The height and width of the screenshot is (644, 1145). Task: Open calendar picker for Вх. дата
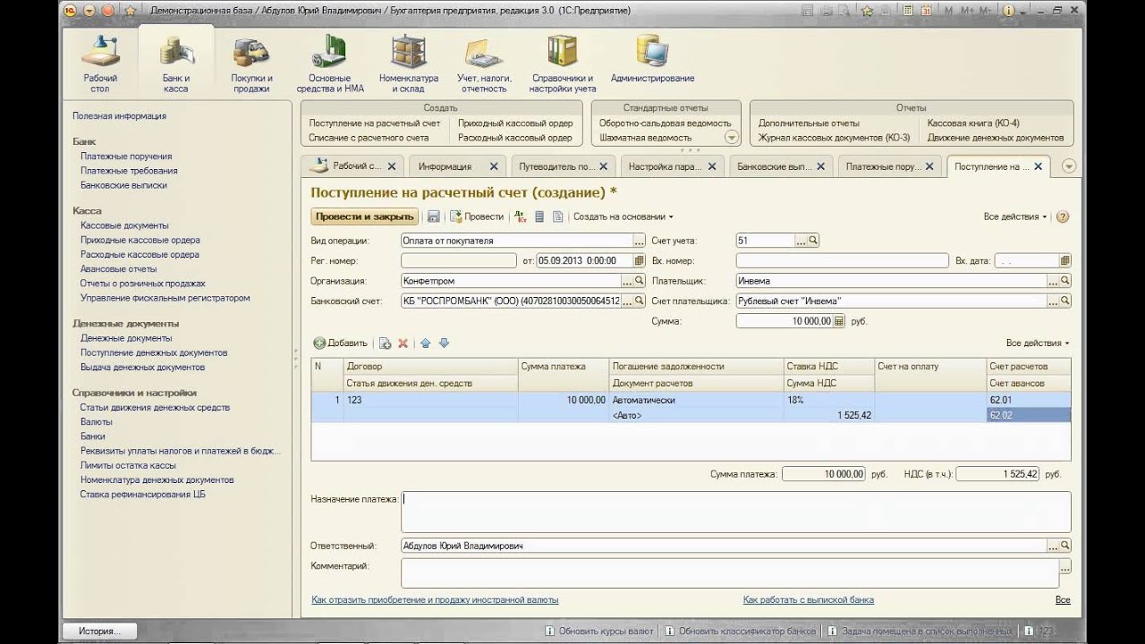point(1064,261)
